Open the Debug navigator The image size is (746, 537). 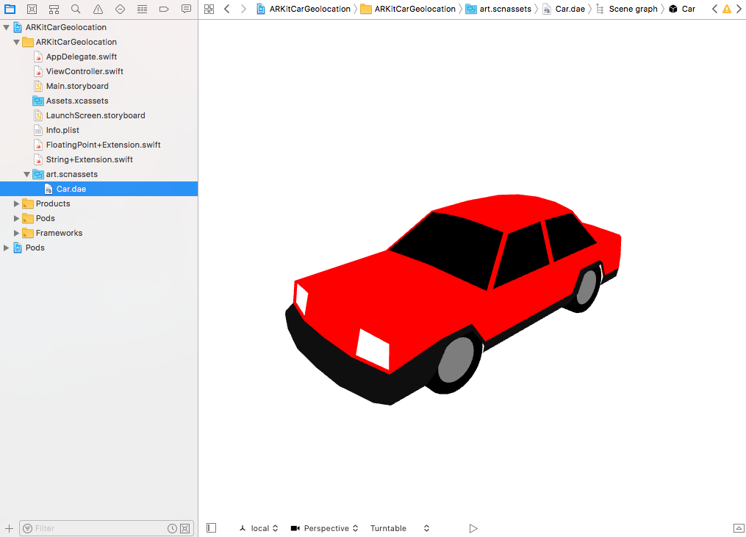point(142,9)
